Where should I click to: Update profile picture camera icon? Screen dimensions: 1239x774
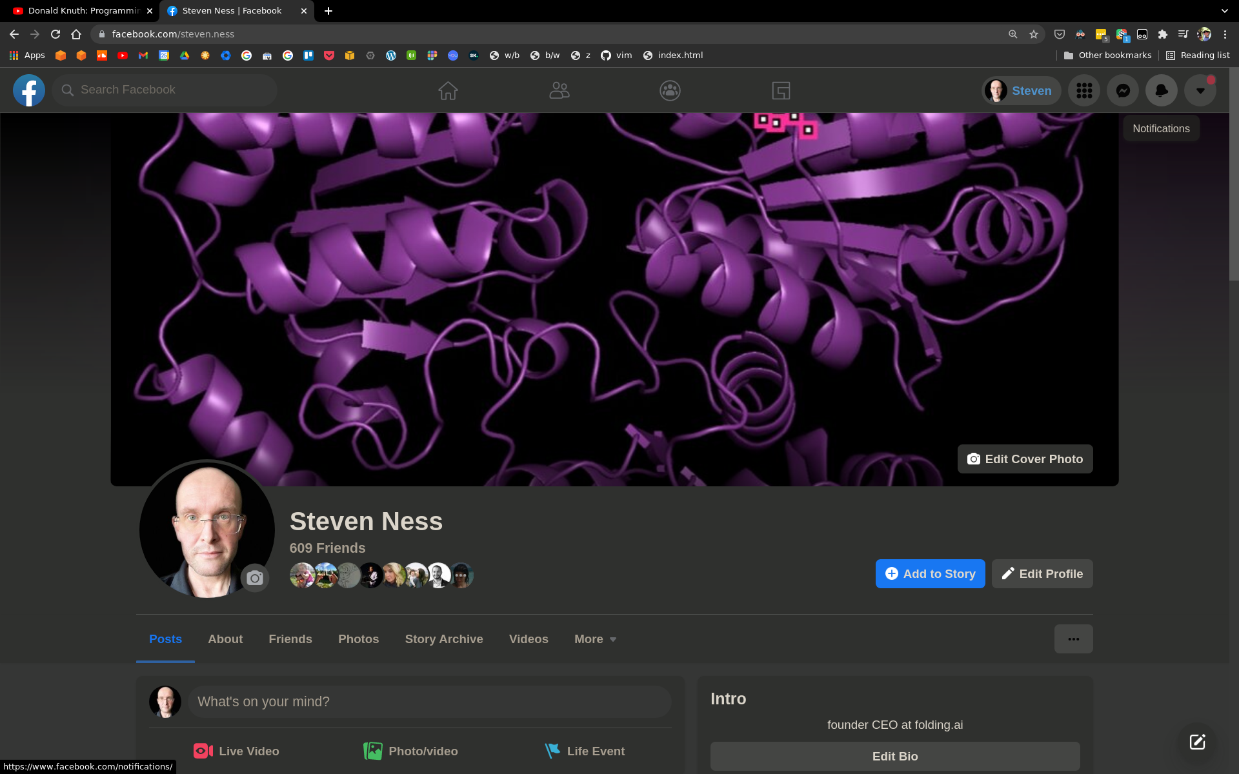coord(255,578)
